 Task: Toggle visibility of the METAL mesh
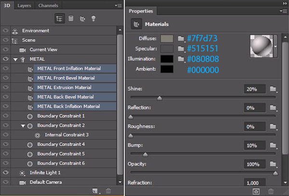(6, 59)
